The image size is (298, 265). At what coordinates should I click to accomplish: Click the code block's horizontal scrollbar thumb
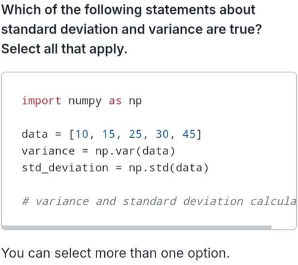tap(136, 227)
